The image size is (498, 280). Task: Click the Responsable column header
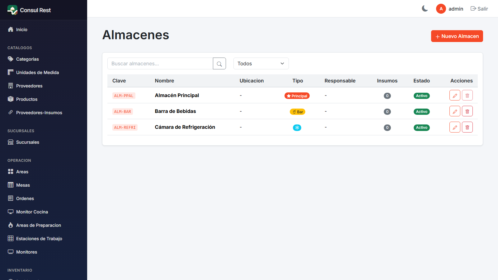[x=340, y=81]
